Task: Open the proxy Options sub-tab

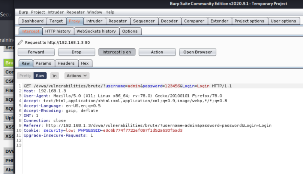Action: coord(130,31)
